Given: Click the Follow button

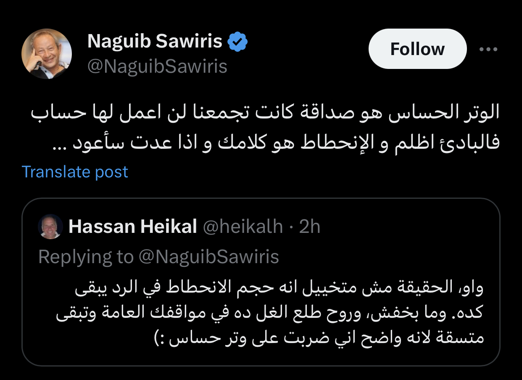Looking at the screenshot, I should click(x=417, y=49).
